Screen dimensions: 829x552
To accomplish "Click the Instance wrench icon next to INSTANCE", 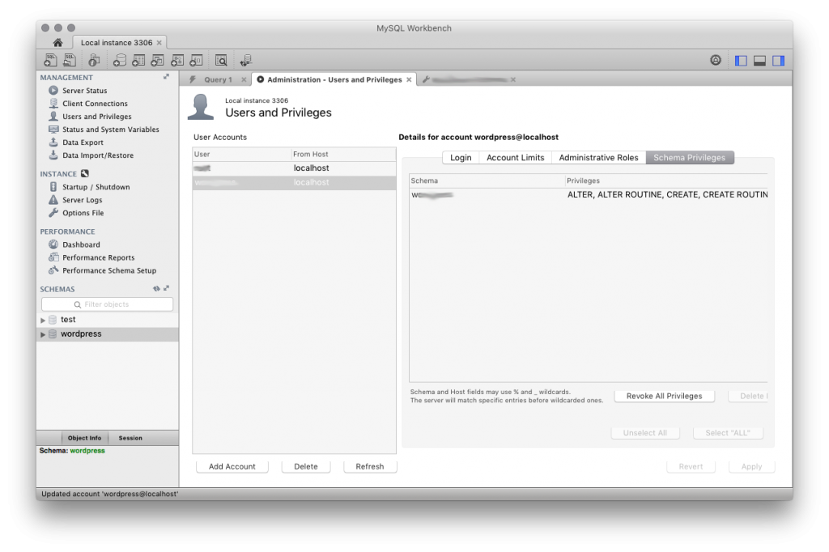I will pyautogui.click(x=85, y=173).
